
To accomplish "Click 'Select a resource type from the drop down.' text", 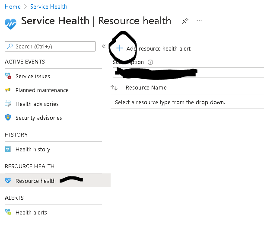I will coord(170,102).
